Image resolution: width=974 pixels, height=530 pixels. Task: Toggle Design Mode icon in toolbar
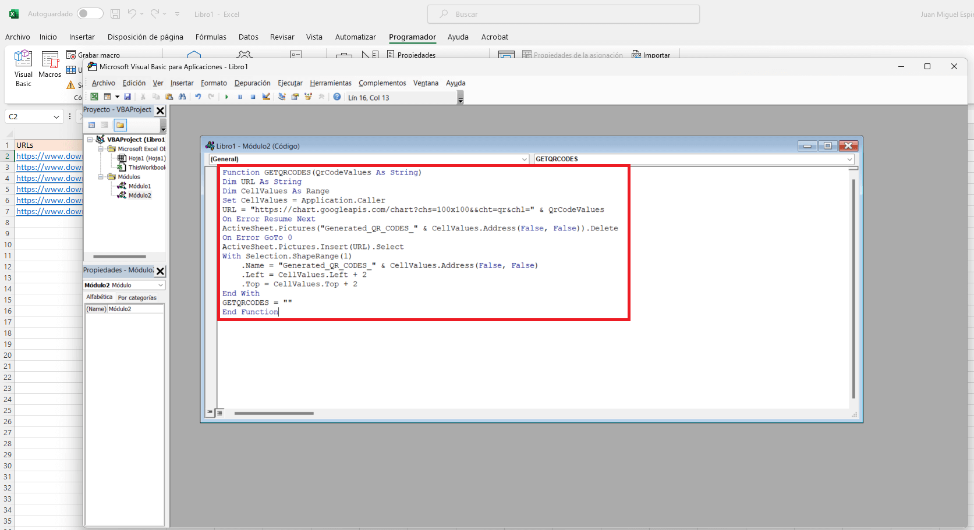266,97
